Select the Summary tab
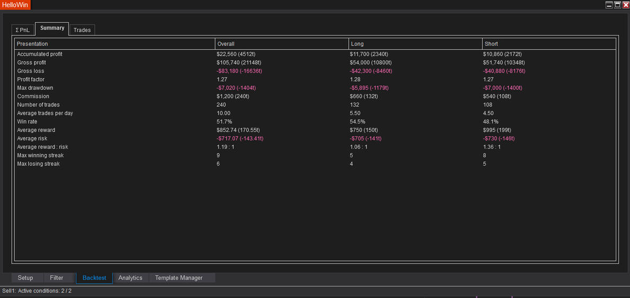Image resolution: width=630 pixels, height=298 pixels. point(52,28)
